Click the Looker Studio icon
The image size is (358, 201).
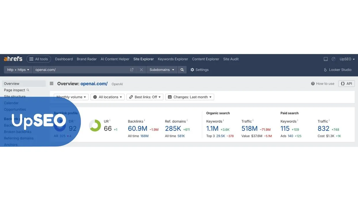pyautogui.click(x=325, y=69)
